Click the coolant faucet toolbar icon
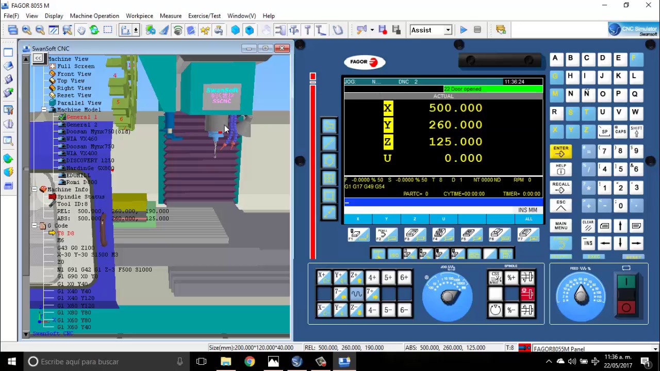 tap(219, 30)
